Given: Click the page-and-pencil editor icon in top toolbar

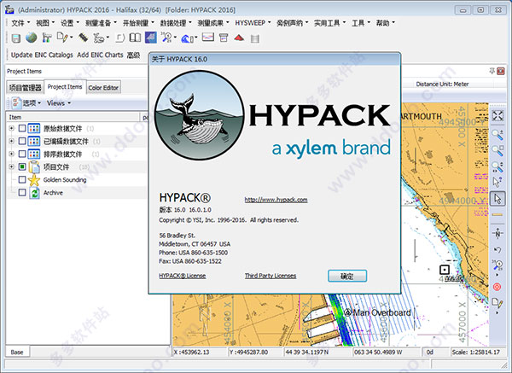Looking at the screenshot, I should [x=62, y=38].
